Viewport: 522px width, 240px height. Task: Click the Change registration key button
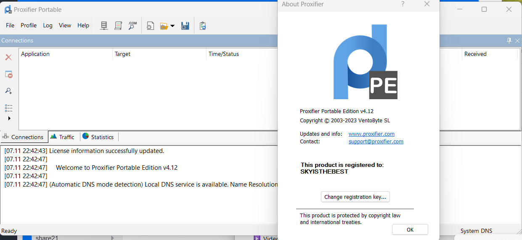(x=355, y=197)
